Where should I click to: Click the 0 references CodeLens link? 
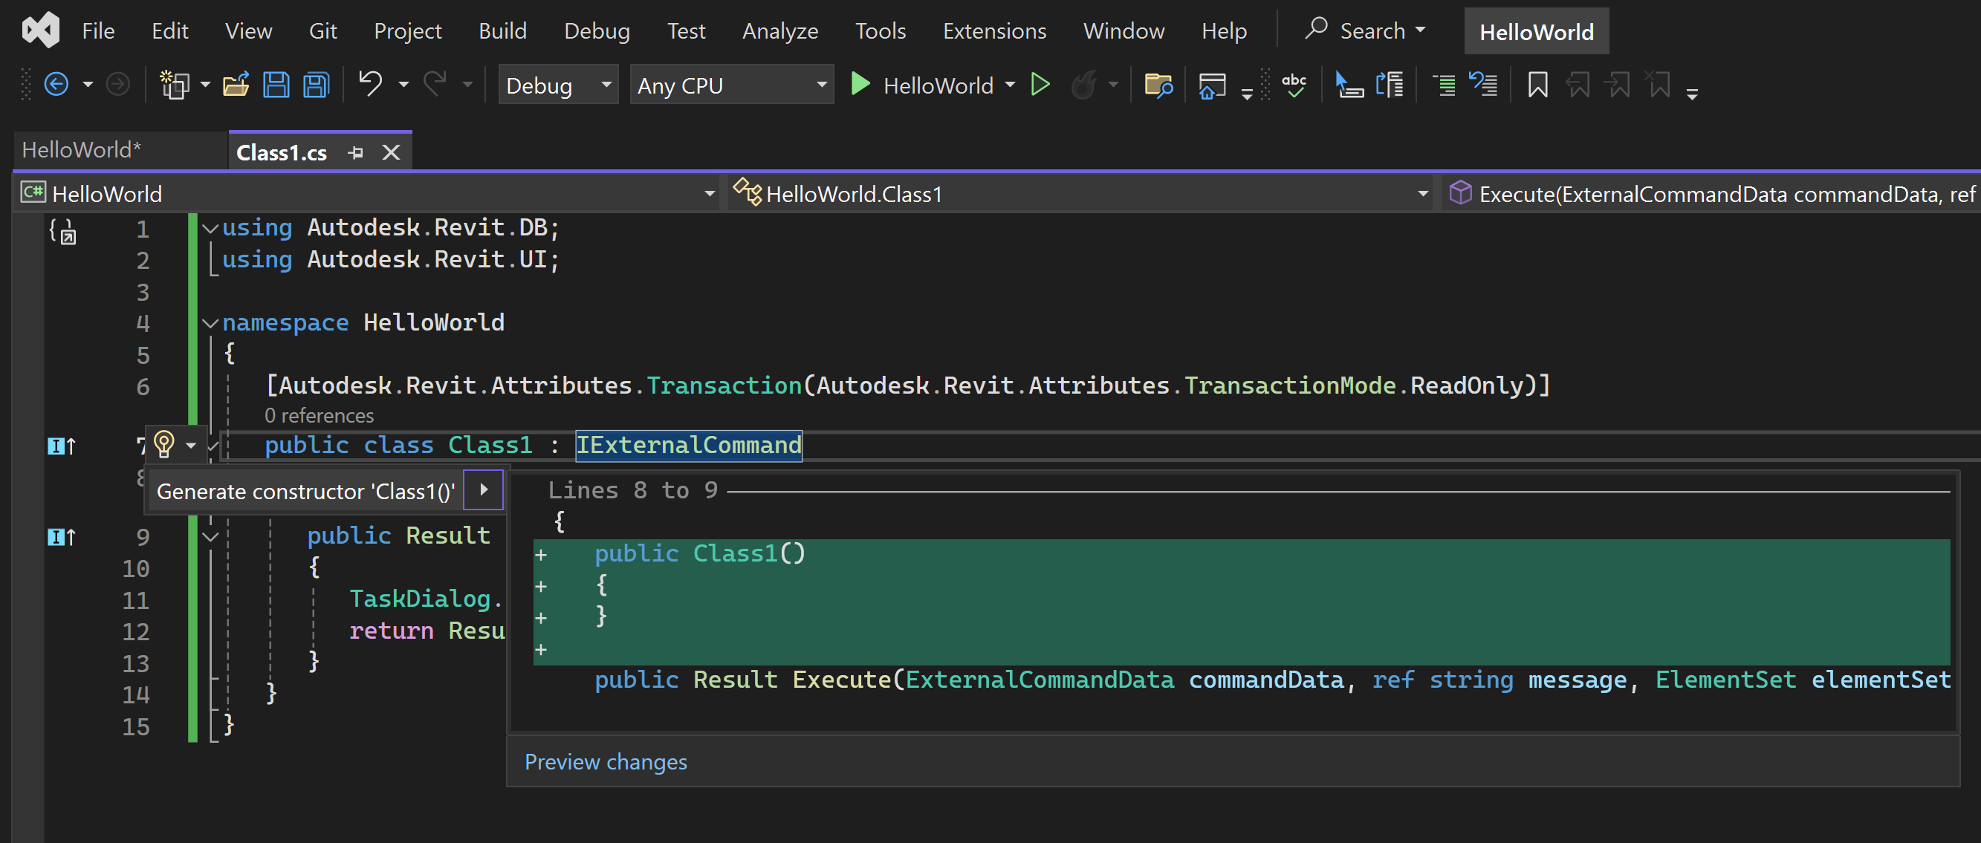tap(319, 416)
